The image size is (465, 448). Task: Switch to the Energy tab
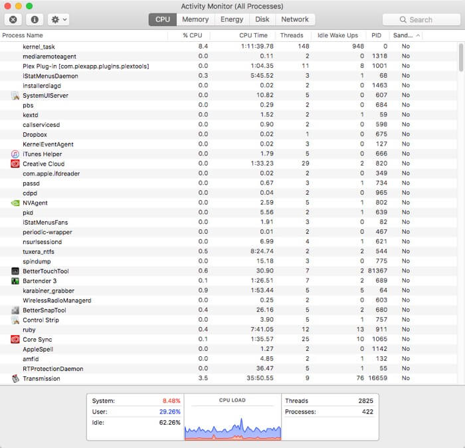coord(232,19)
